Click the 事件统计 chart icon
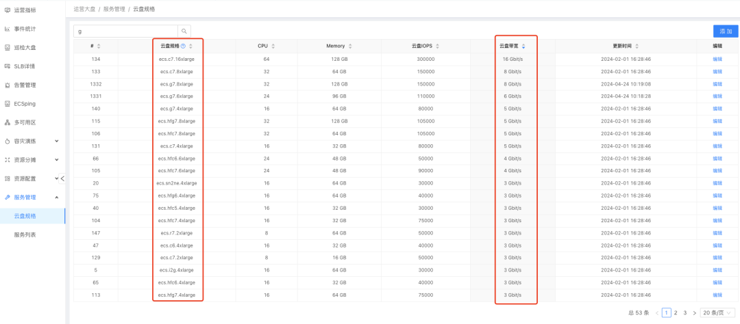This screenshot has width=740, height=324. [x=7, y=29]
